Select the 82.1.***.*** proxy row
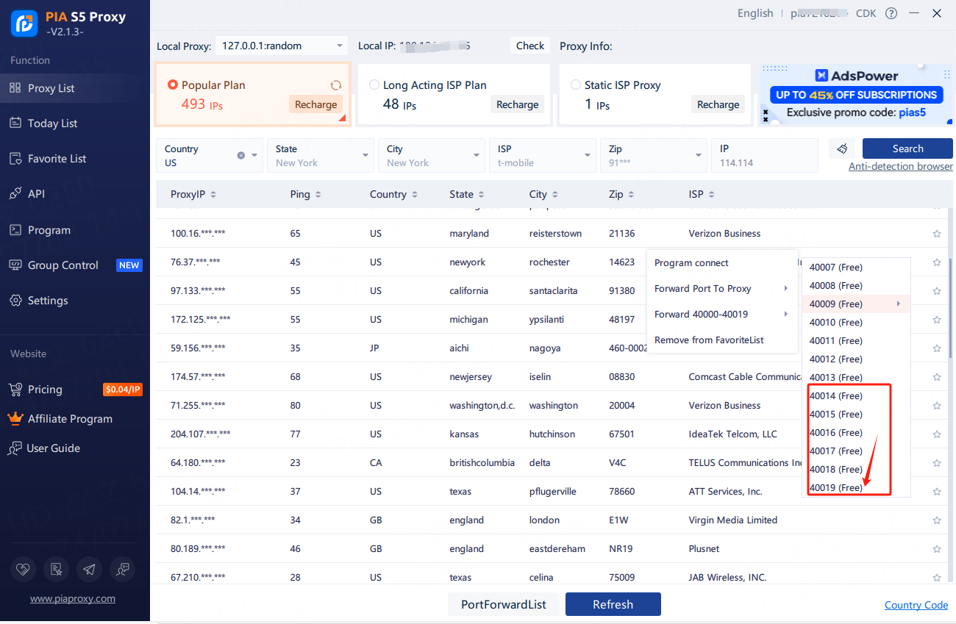The width and height of the screenshot is (956, 624). 552,520
